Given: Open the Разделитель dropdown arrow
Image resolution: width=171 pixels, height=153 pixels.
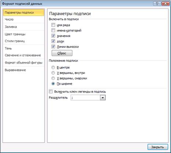Looking at the screenshot, I should 103,98.
